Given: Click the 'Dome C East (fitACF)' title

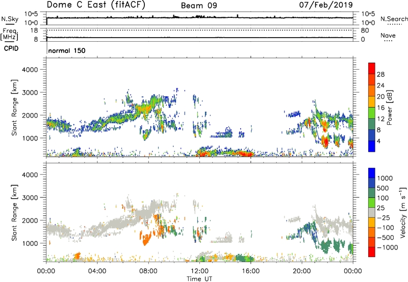Looking at the screenshot, I should coord(96,5).
